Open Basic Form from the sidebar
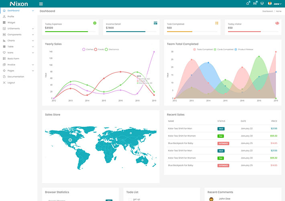Viewport: 285px width, 201px height. 13,59
